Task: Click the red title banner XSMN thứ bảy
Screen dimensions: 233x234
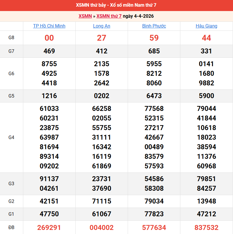Action: (116, 5)
